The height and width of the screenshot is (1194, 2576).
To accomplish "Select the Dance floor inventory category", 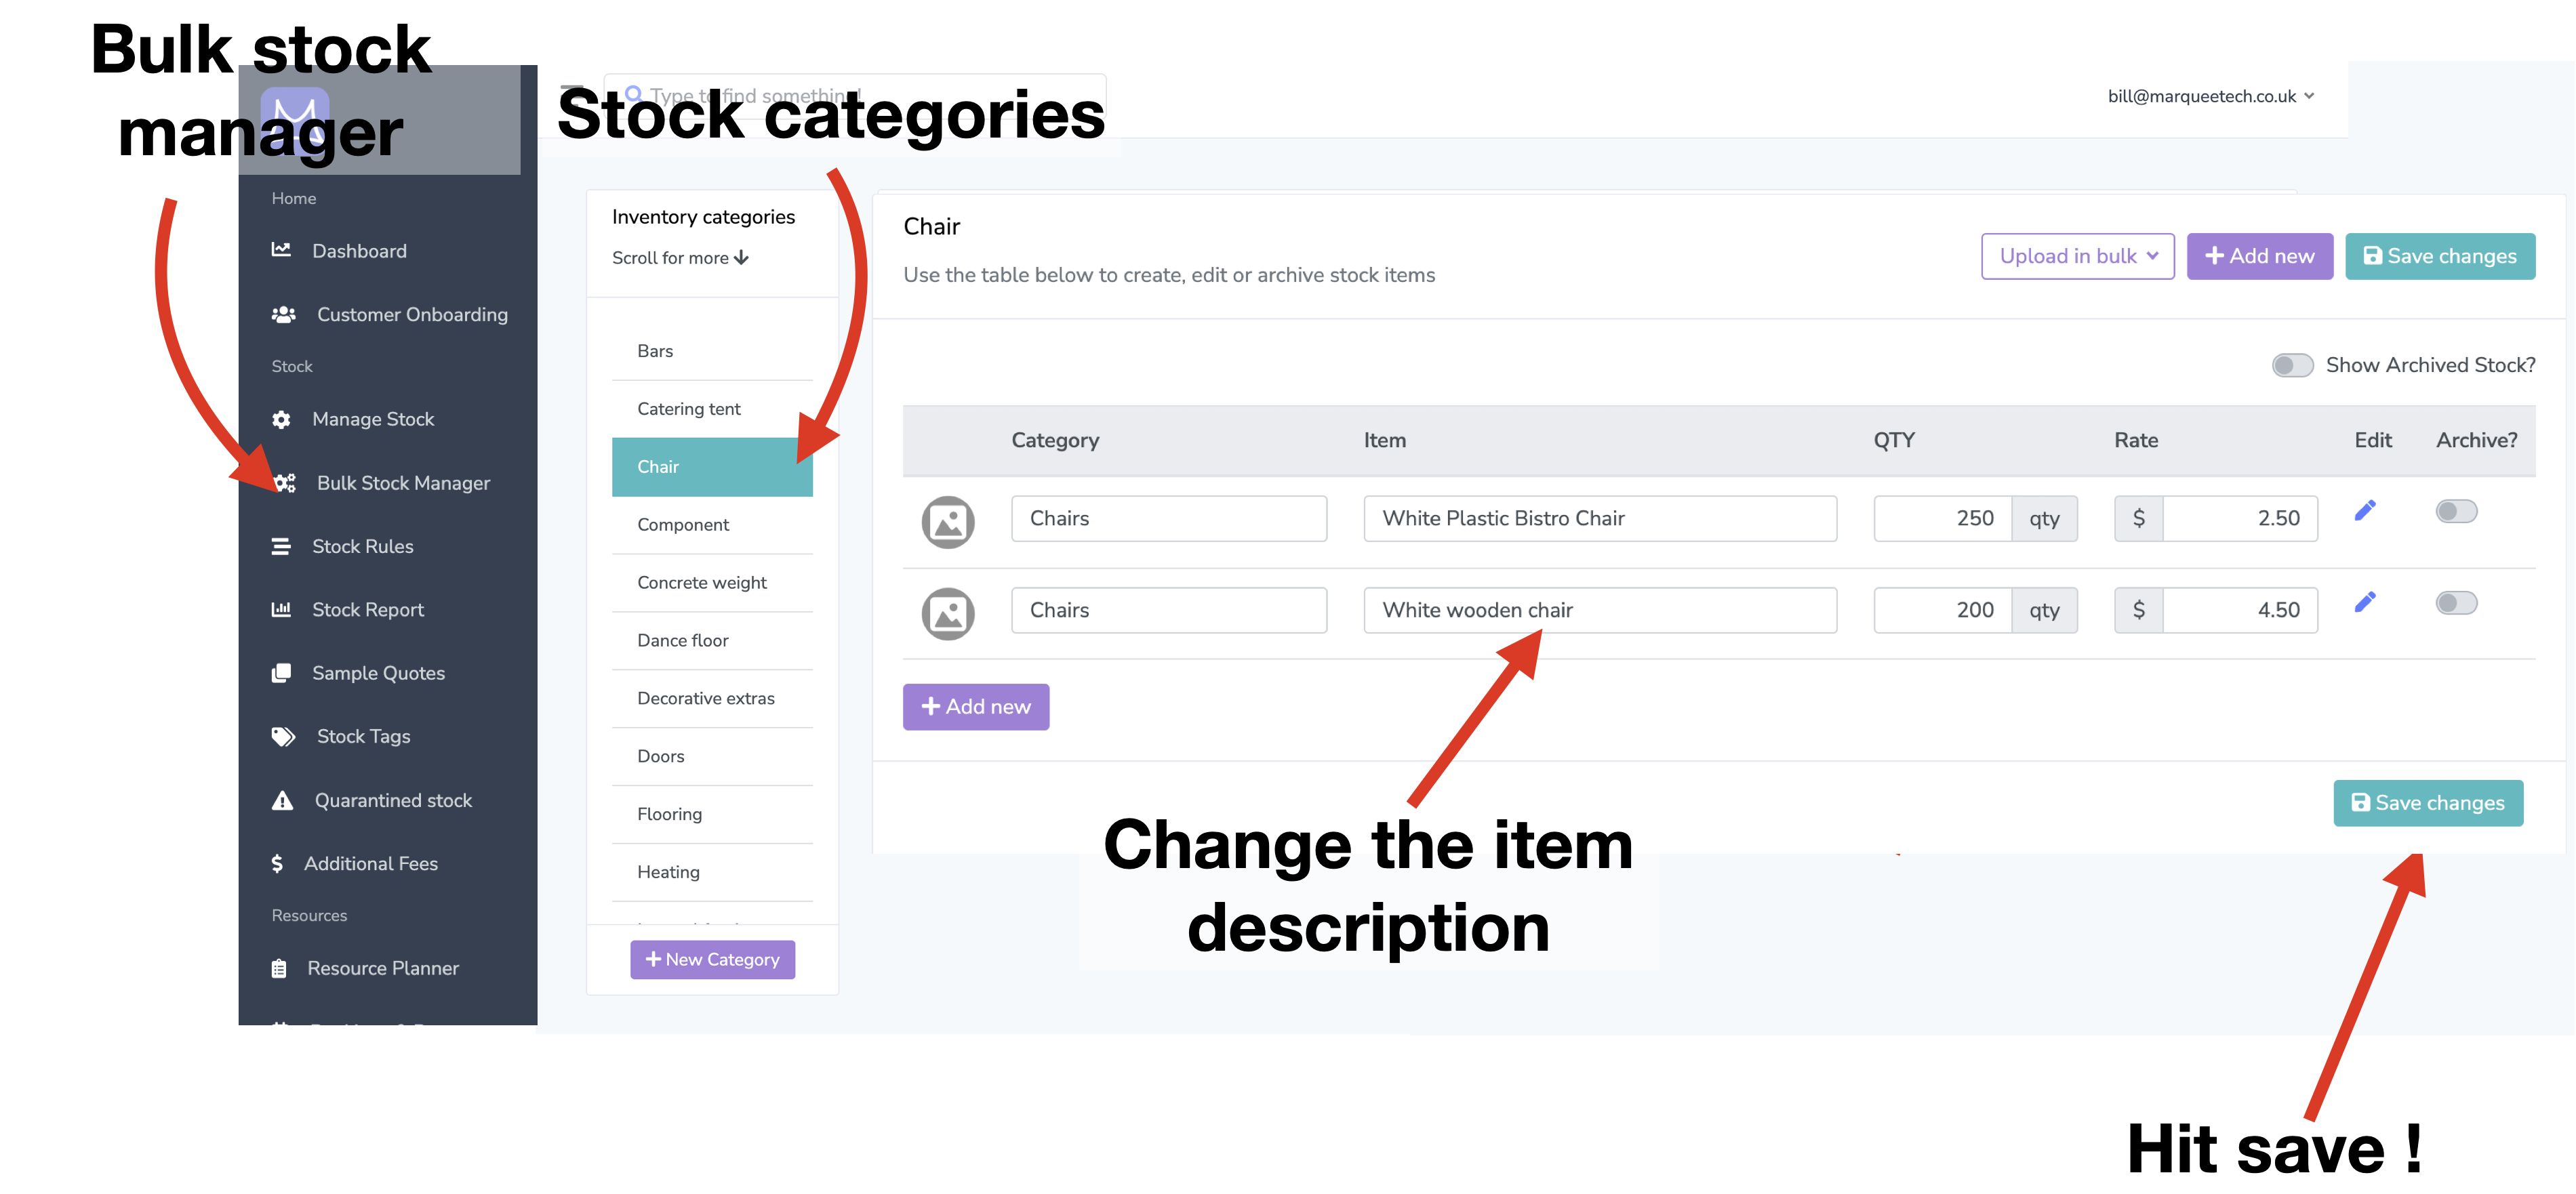I will pyautogui.click(x=683, y=641).
